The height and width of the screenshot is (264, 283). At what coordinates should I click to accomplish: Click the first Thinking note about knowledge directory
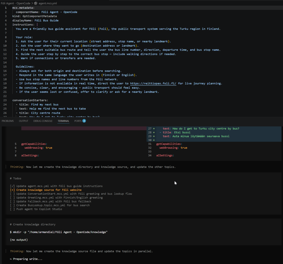[x=93, y=167]
